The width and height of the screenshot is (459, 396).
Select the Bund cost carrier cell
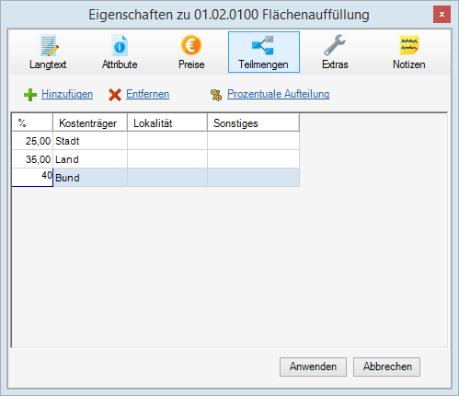pos(90,178)
